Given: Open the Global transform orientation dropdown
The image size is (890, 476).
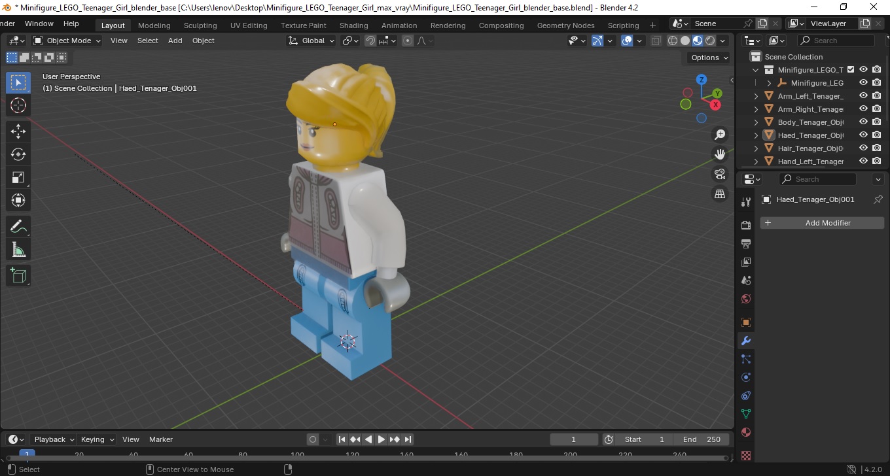Looking at the screenshot, I should click(311, 41).
